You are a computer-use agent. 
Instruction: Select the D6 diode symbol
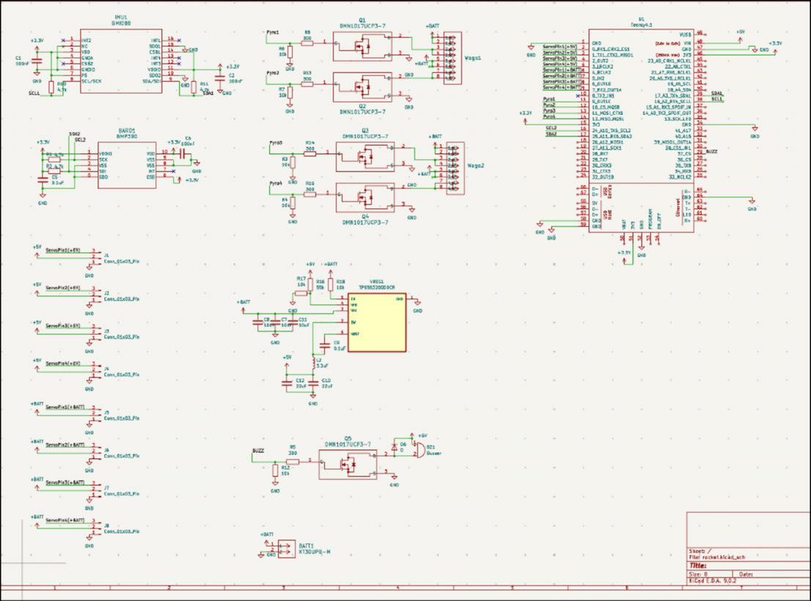coord(395,446)
